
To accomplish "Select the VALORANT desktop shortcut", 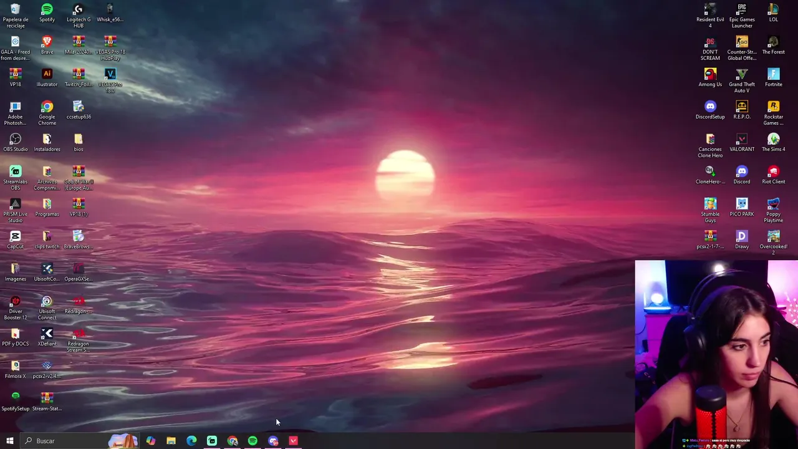I will [x=742, y=142].
